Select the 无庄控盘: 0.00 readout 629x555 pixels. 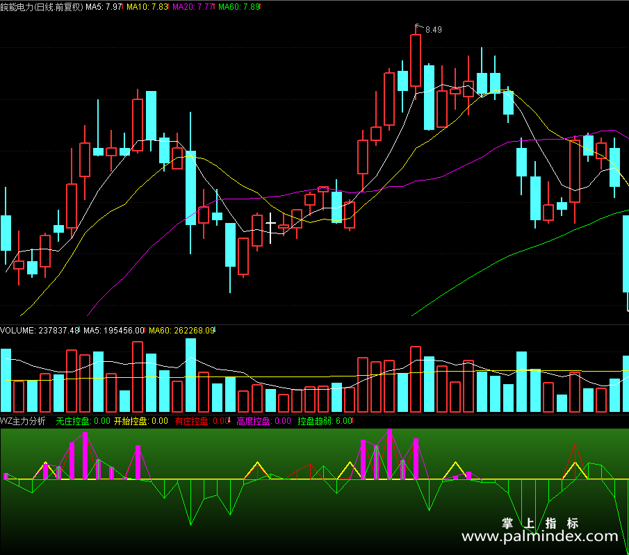[83, 421]
